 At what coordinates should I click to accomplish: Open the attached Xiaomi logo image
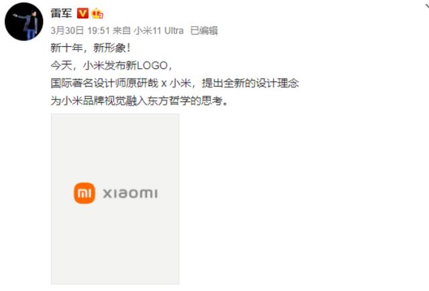pyautogui.click(x=115, y=199)
